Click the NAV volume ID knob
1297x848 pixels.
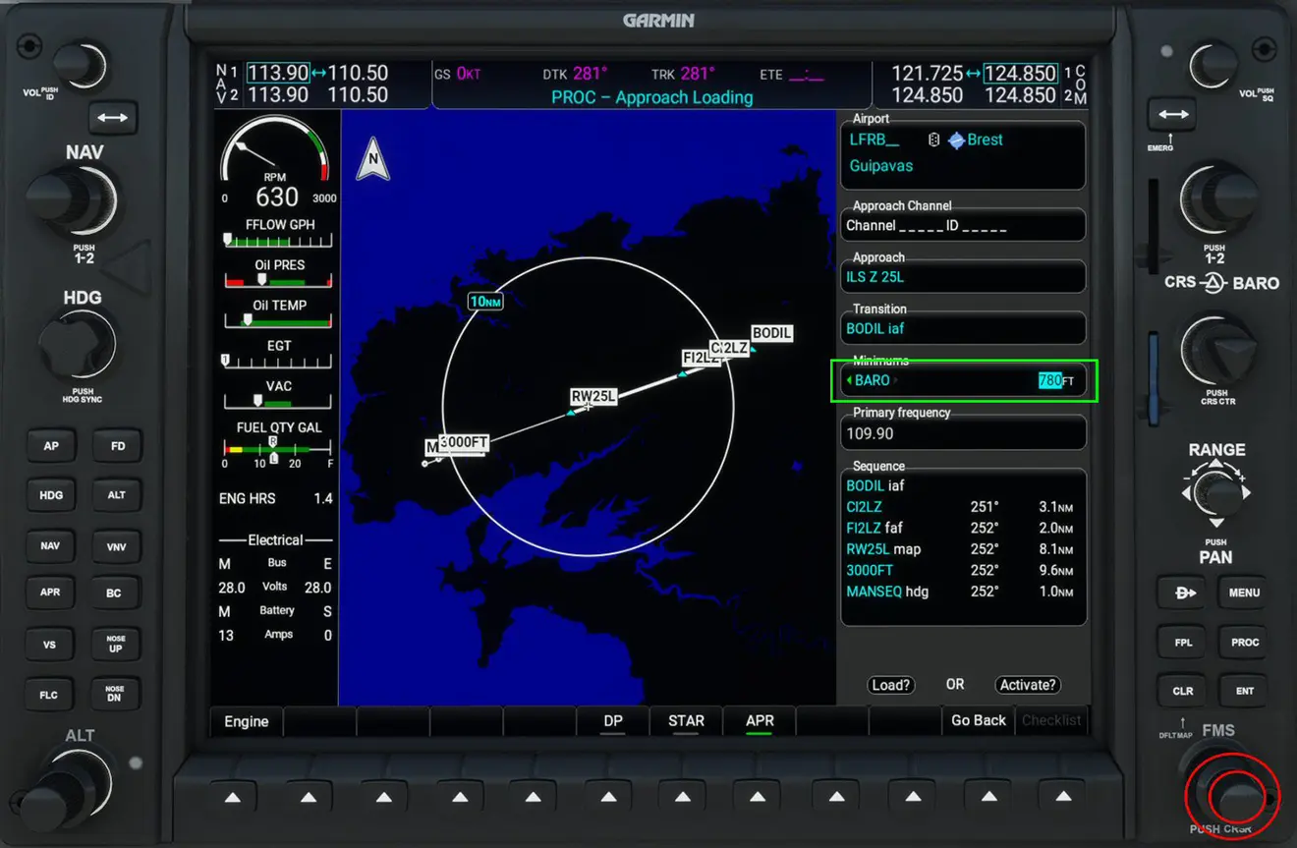[x=81, y=66]
